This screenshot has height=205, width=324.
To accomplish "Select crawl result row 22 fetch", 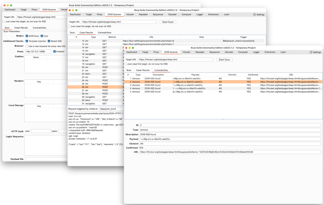I will (x=96, y=74).
